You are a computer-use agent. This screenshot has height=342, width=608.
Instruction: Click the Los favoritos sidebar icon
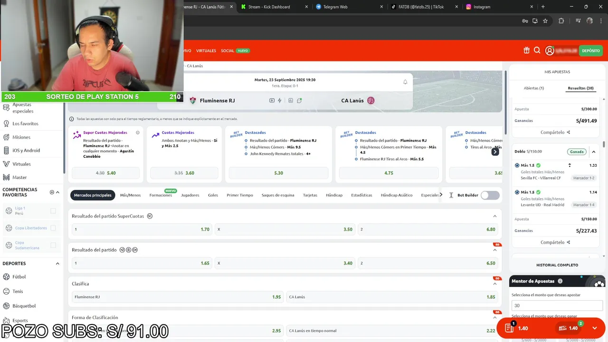pyautogui.click(x=6, y=123)
